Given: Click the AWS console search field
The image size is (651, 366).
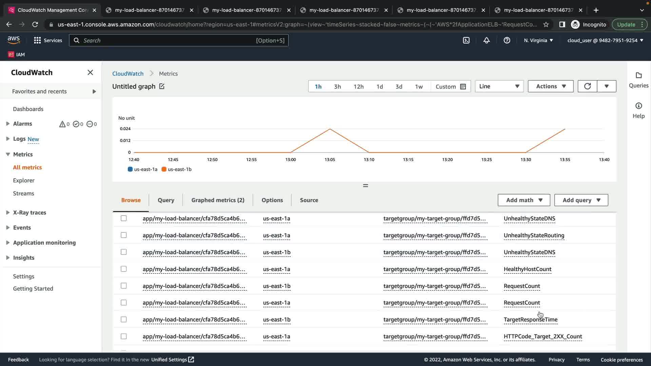Looking at the screenshot, I should point(170,40).
